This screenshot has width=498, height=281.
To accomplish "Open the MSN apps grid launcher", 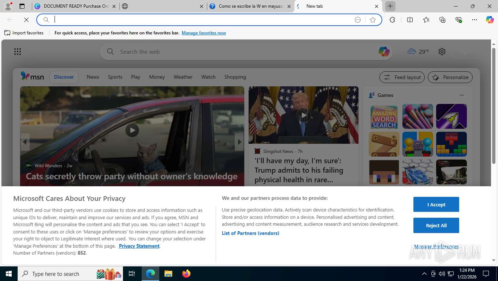I will tap(18, 52).
